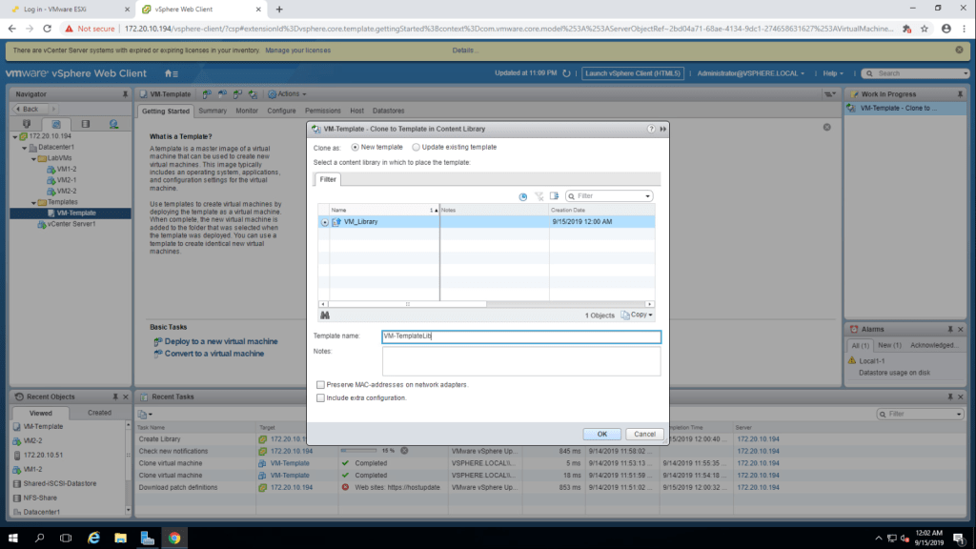Open the Datastores tab
The width and height of the screenshot is (976, 549).
coord(388,111)
